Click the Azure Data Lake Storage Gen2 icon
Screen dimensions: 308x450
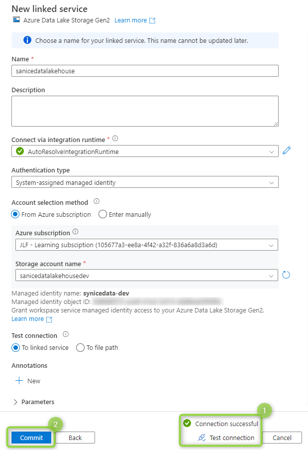(16, 20)
